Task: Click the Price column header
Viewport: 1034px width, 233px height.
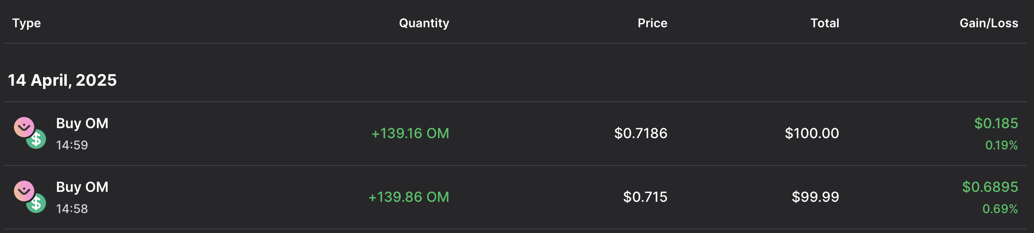Action: (x=652, y=23)
